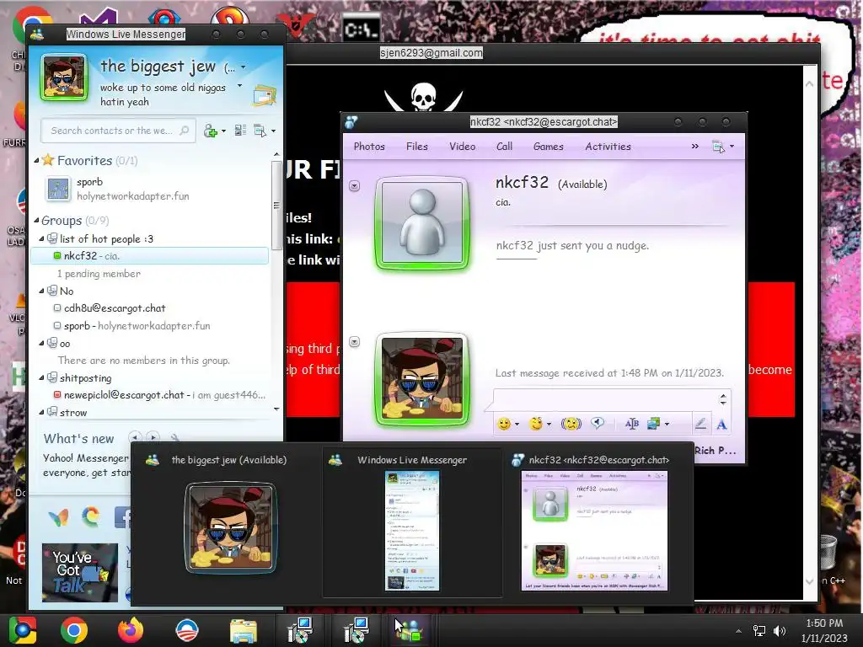Open File Explorer folder on taskbar
Image resolution: width=863 pixels, height=647 pixels.
click(244, 630)
